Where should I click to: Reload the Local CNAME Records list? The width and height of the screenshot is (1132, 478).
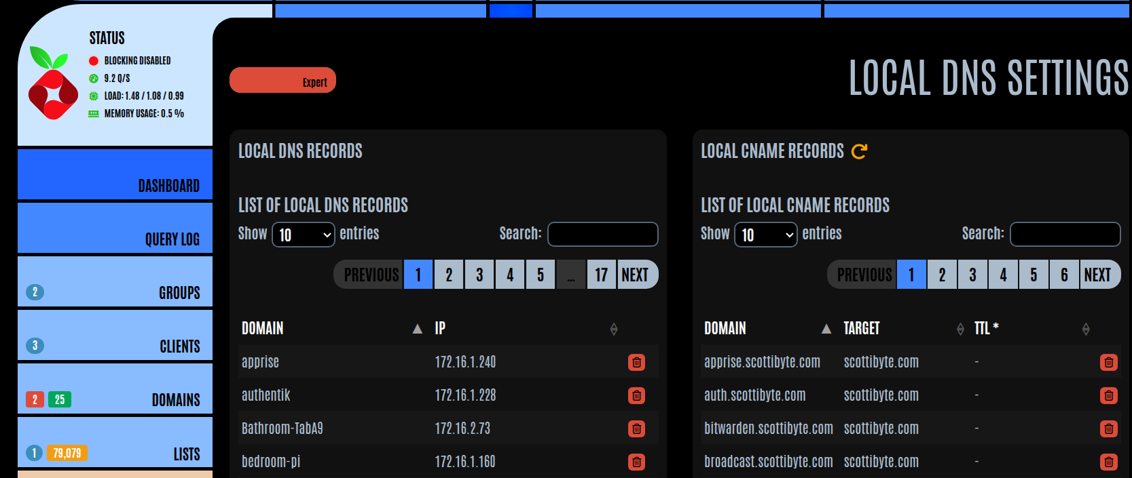pos(859,151)
